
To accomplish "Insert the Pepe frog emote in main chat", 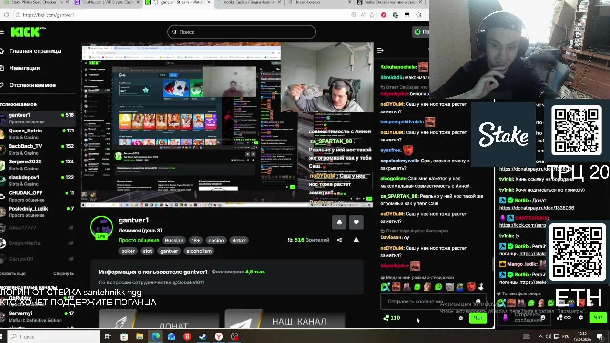I will 460,287.
